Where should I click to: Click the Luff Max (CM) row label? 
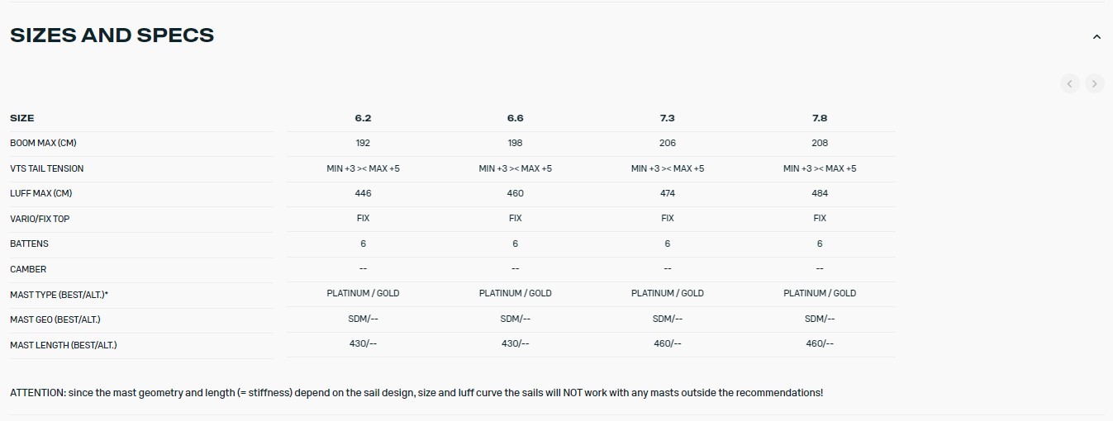42,193
